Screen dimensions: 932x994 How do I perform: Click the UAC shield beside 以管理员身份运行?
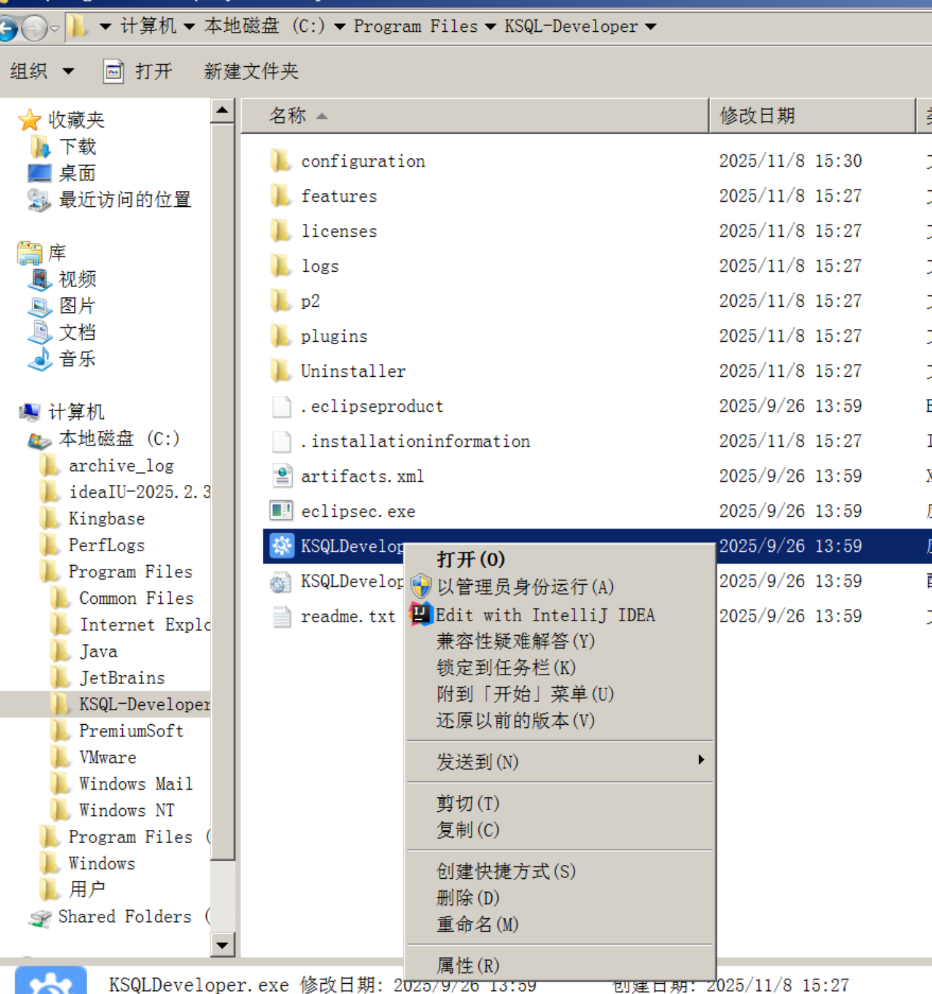(x=421, y=586)
